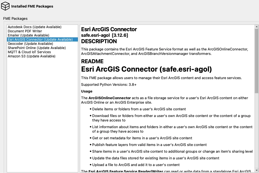Image resolution: width=259 pixels, height=173 pixels.
Task: Click 'Update the data files stored' bullet
Action: point(156,158)
